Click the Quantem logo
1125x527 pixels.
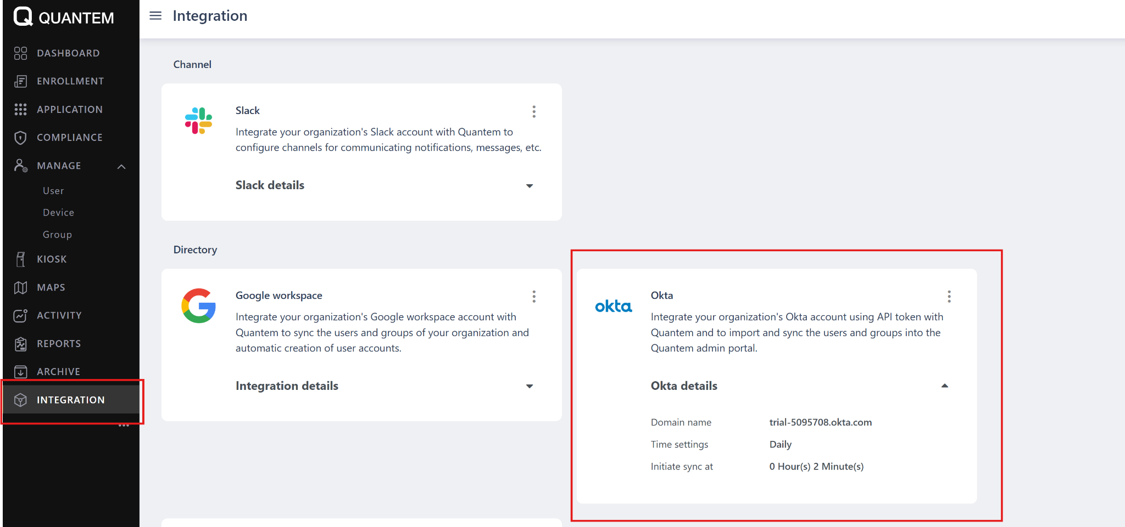tap(64, 18)
